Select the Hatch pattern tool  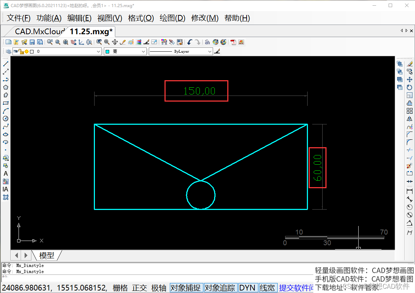pos(6,197)
